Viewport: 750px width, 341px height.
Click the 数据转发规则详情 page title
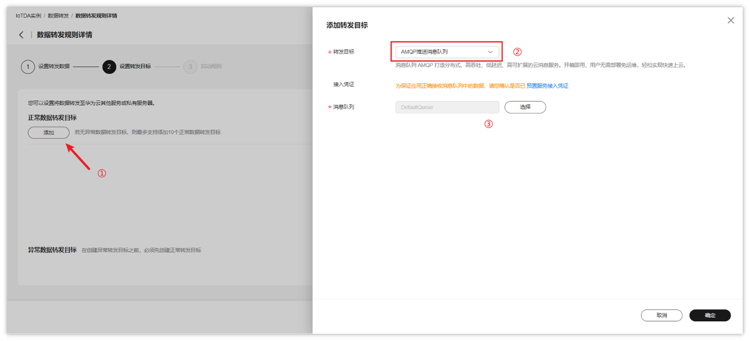pyautogui.click(x=64, y=35)
